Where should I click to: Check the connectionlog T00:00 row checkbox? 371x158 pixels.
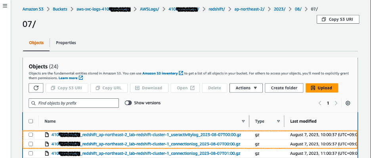(x=31, y=144)
